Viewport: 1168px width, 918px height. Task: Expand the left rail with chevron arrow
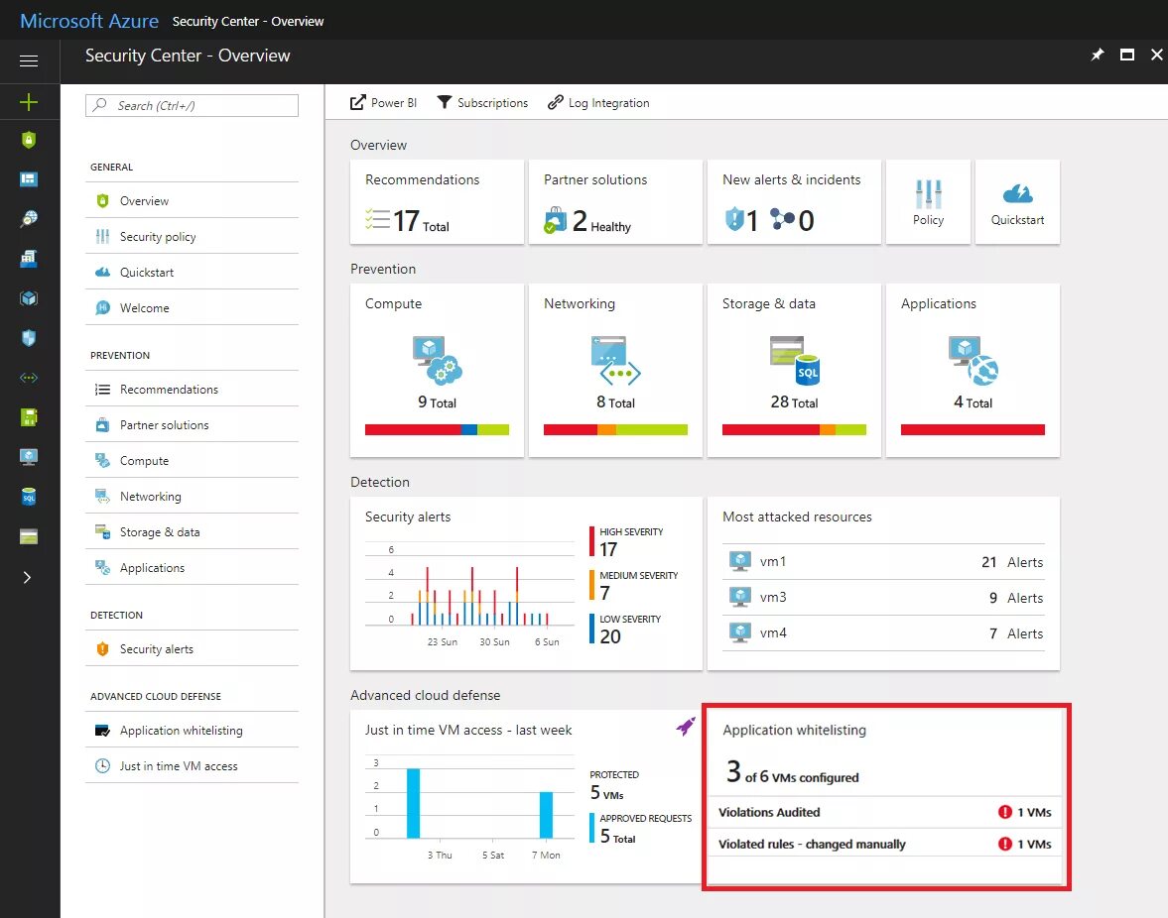click(x=28, y=577)
